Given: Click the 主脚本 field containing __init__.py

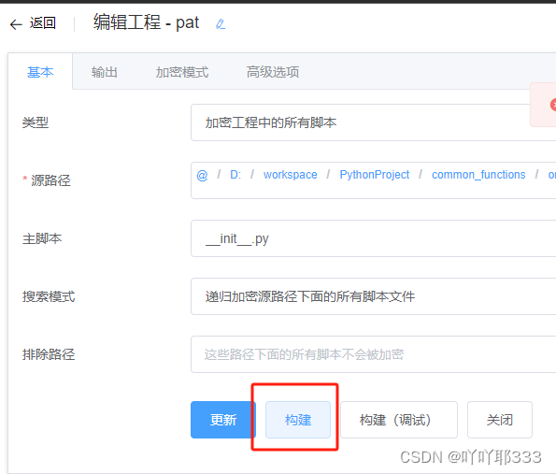Looking at the screenshot, I should (x=374, y=238).
